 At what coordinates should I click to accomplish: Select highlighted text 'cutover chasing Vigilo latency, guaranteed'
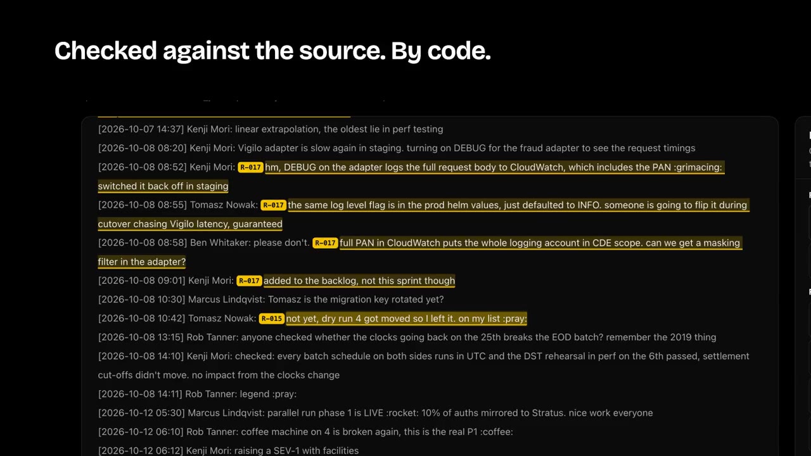(x=190, y=224)
